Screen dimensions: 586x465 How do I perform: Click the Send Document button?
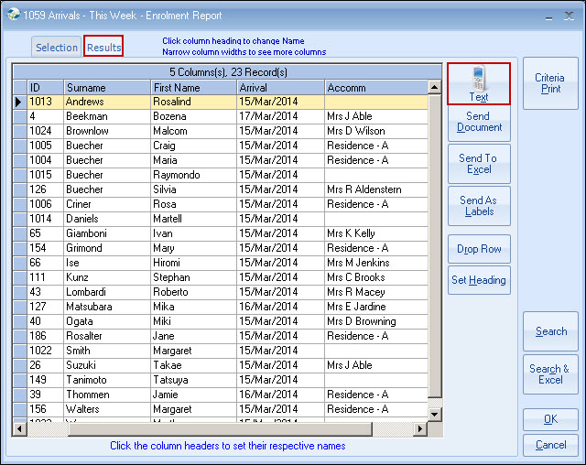click(479, 122)
